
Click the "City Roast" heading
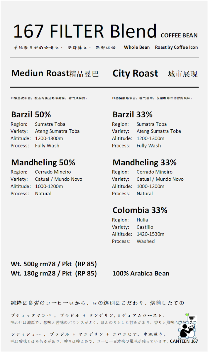tap(135, 73)
